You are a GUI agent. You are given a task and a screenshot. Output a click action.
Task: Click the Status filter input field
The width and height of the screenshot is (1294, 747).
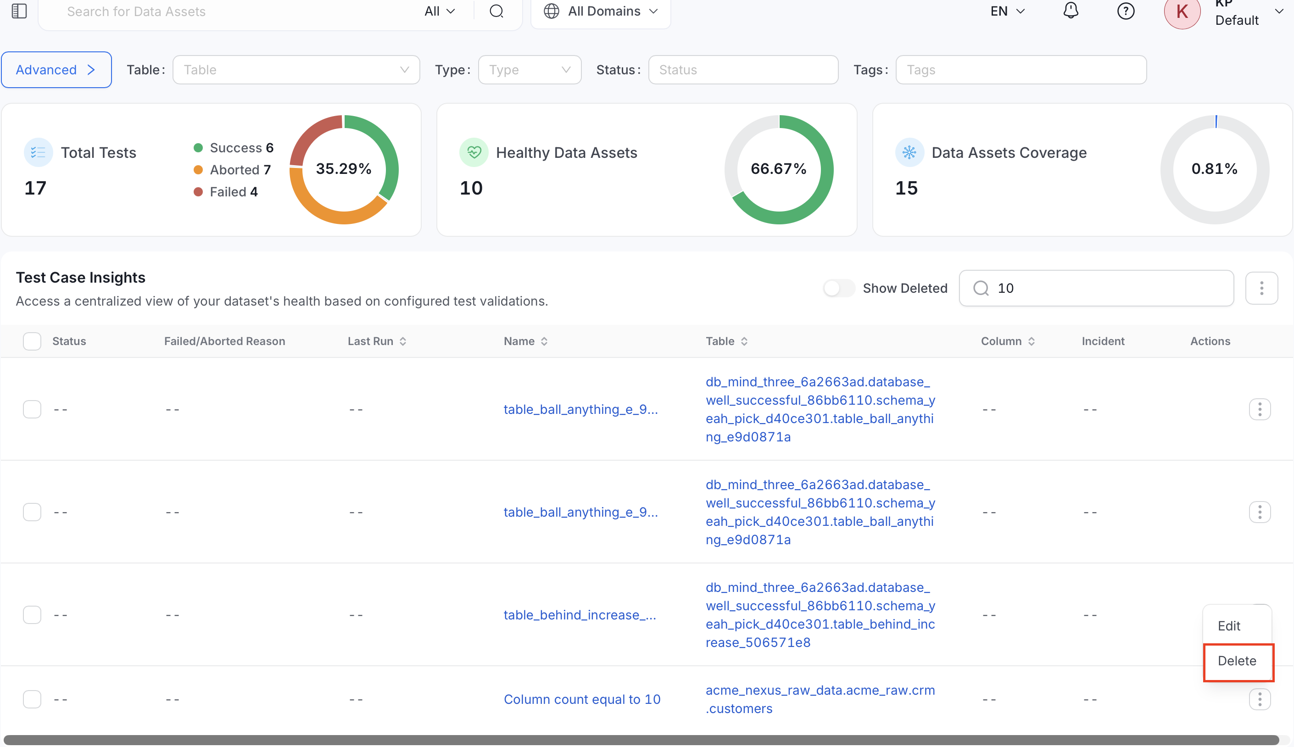(743, 70)
